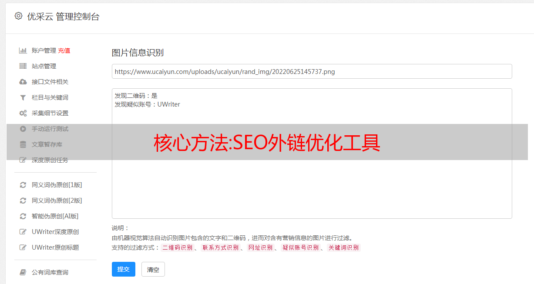Click the server icon next to 站点管理
This screenshot has height=284, width=534.
[x=23, y=66]
